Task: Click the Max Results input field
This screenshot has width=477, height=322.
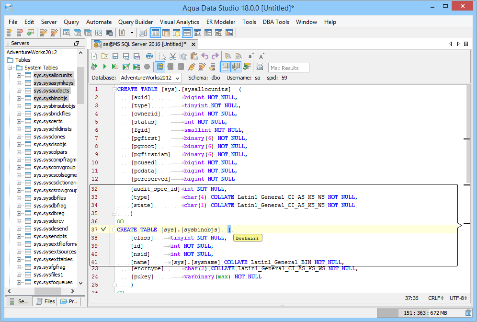Action: pyautogui.click(x=289, y=68)
